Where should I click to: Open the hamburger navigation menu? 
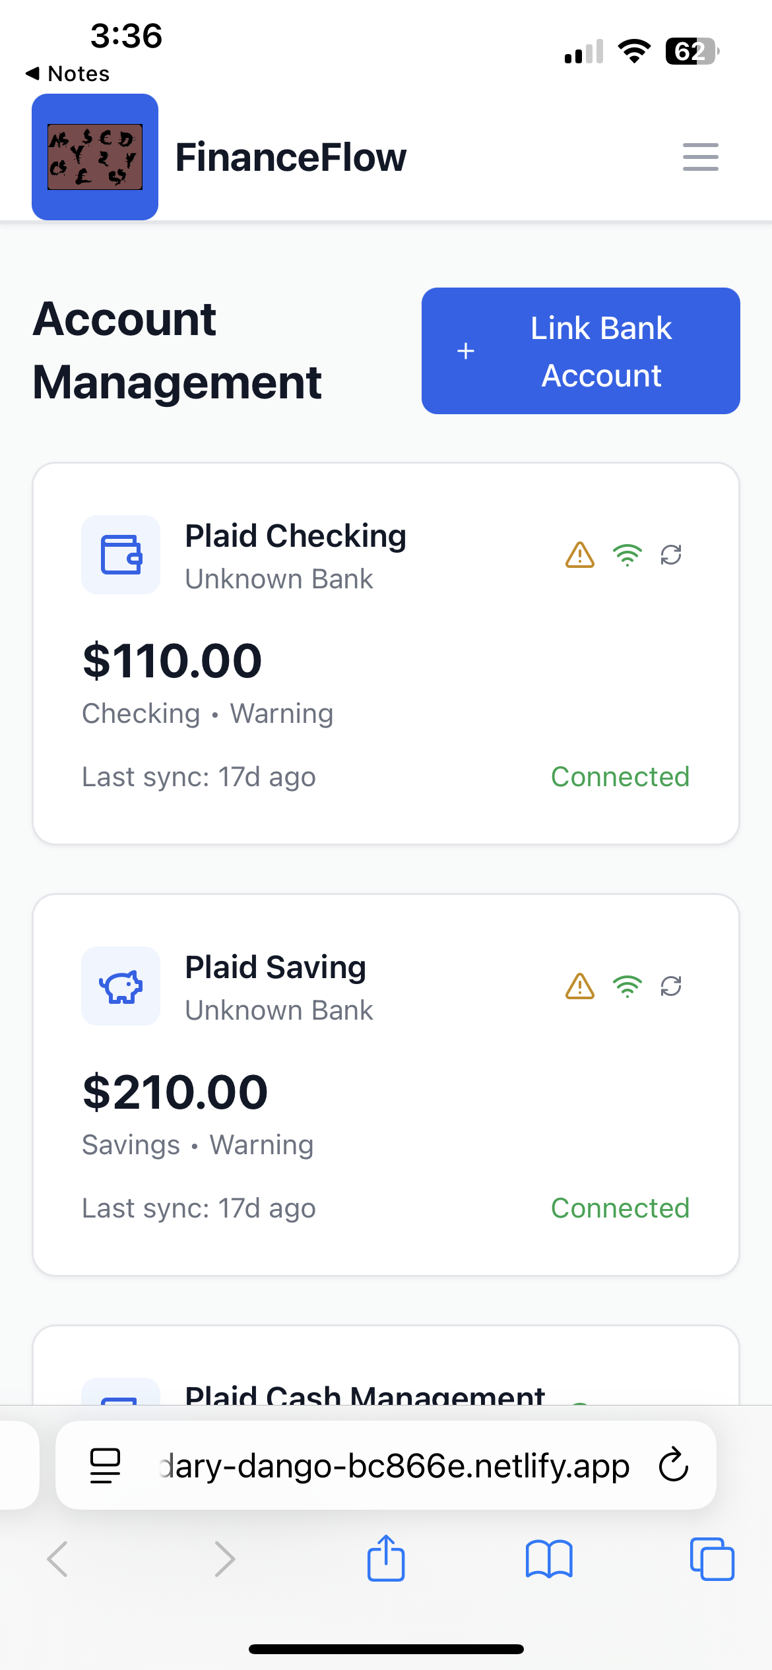700,157
